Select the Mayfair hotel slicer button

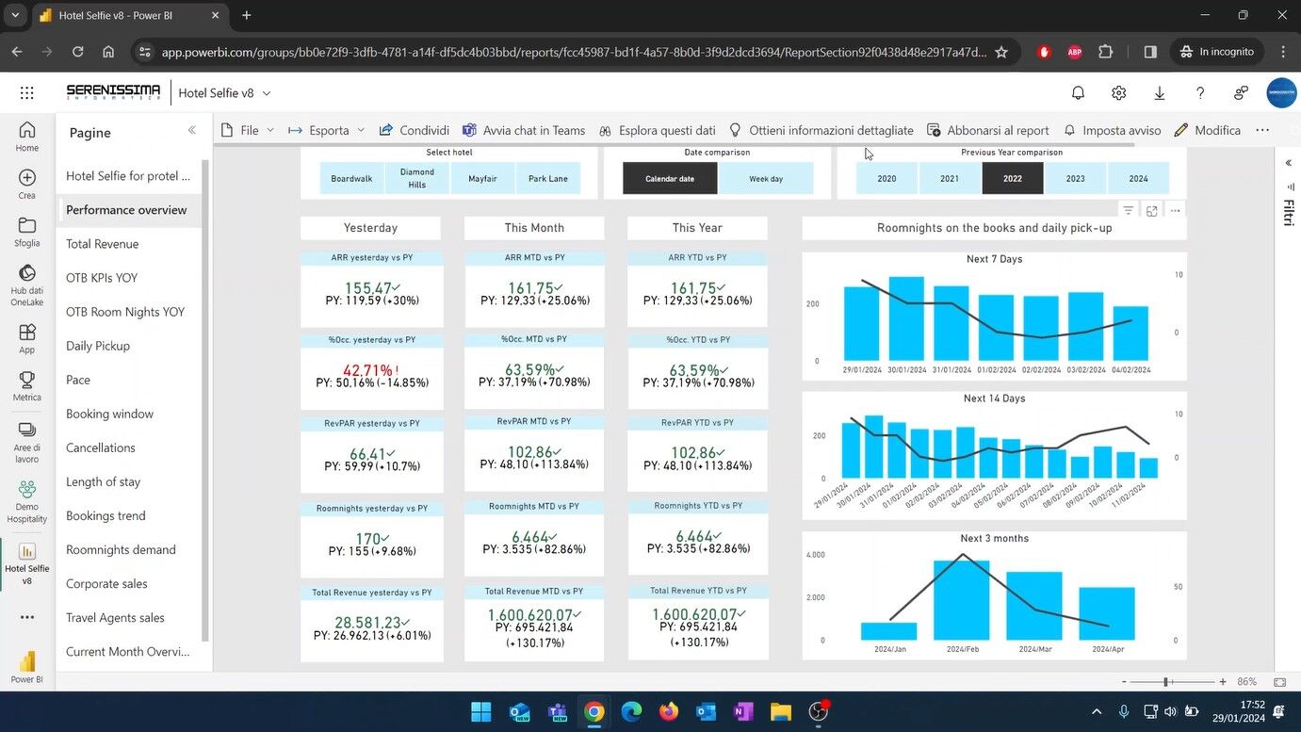[x=482, y=179]
